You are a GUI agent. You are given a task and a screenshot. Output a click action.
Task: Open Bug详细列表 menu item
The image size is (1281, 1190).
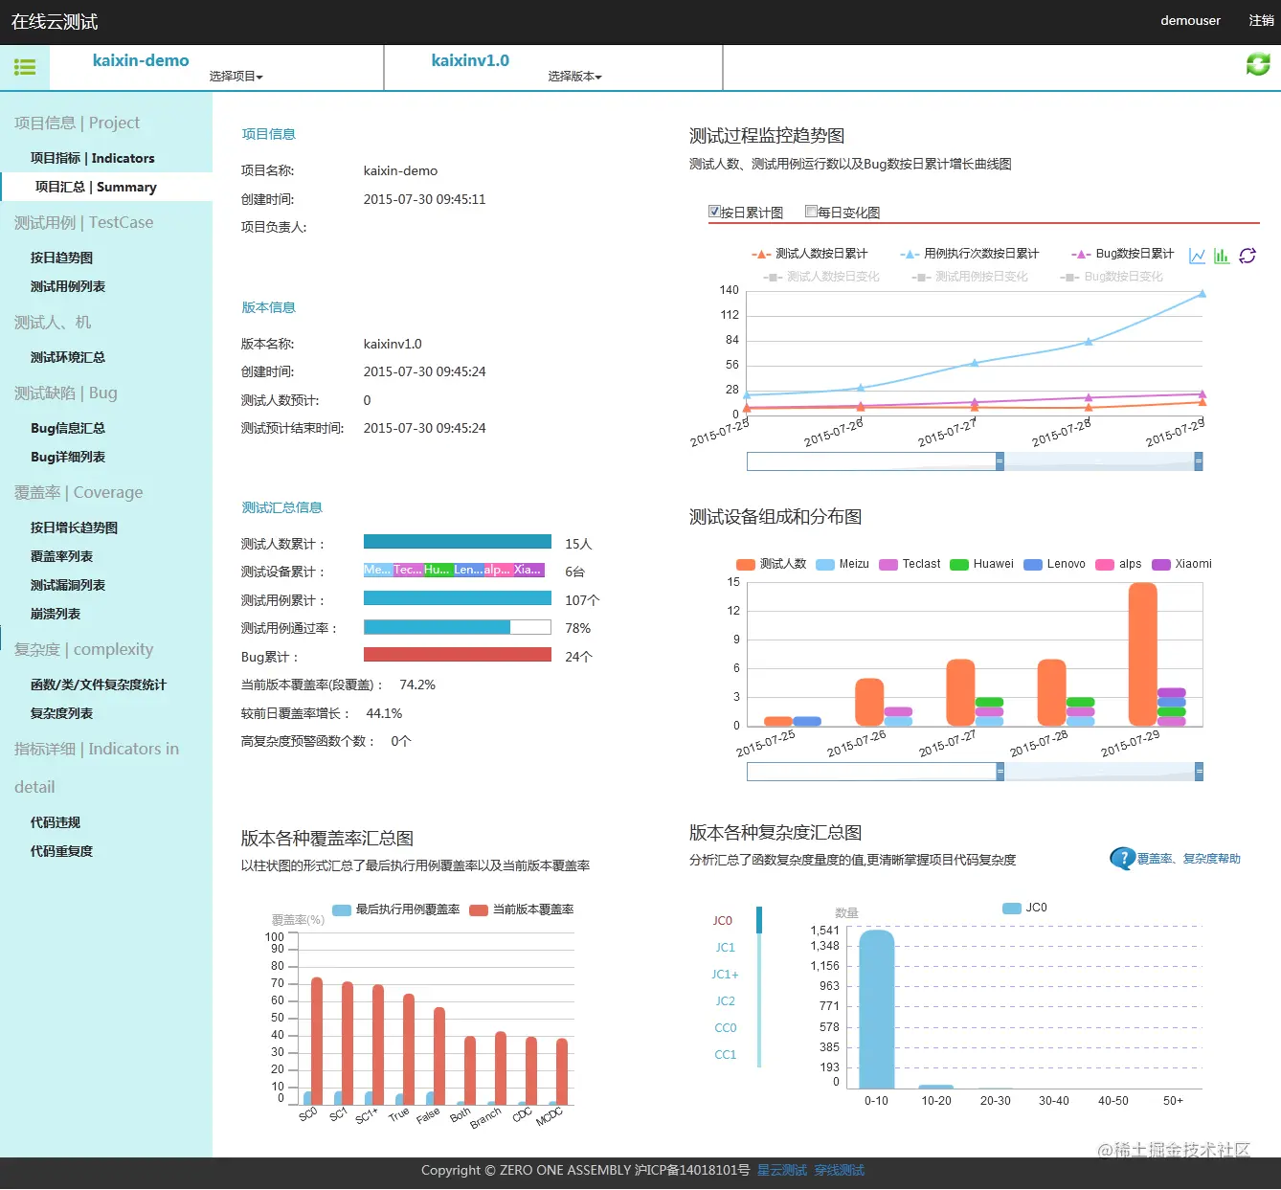[x=68, y=457]
